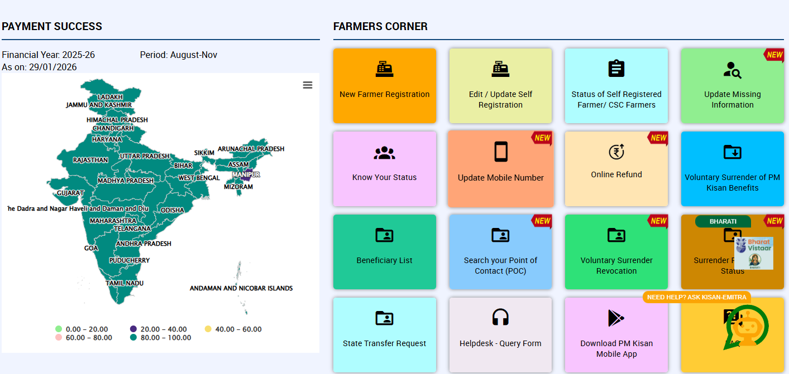The image size is (789, 374).
Task: Click the 40.00 – 60.00 yellow legend swatch
Action: point(208,329)
